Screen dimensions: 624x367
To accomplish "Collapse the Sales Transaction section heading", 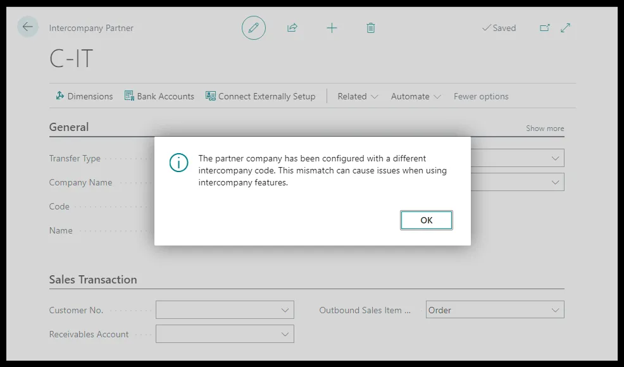I will pyautogui.click(x=93, y=280).
